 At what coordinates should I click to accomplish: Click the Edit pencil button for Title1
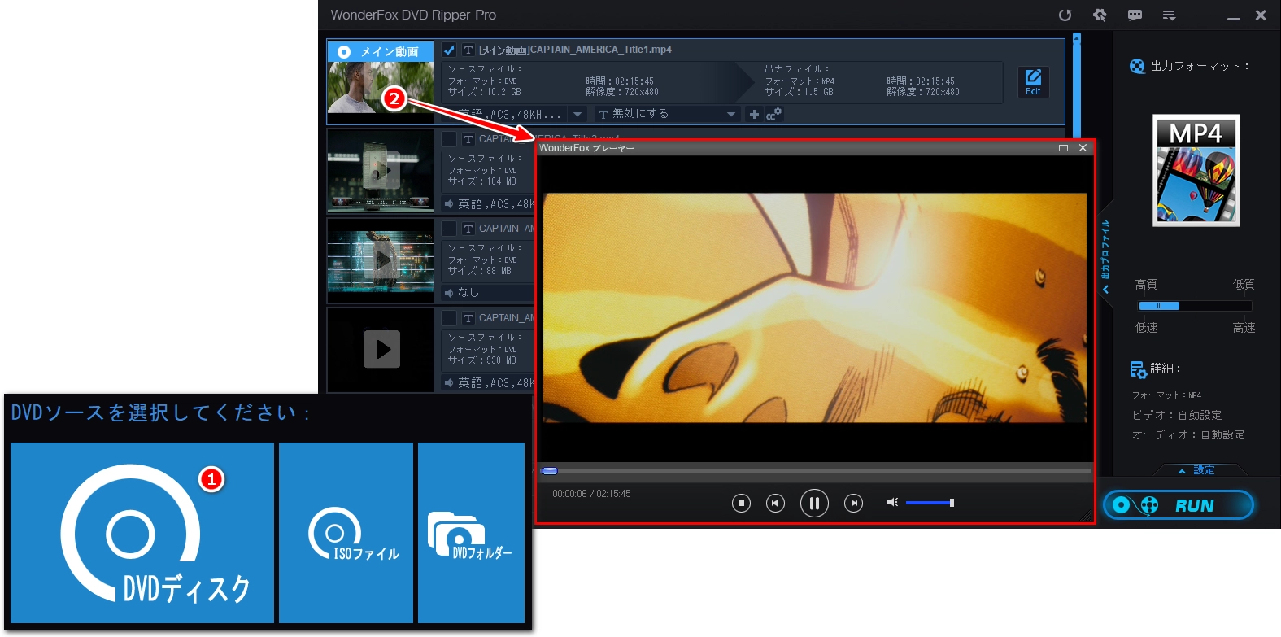1033,82
